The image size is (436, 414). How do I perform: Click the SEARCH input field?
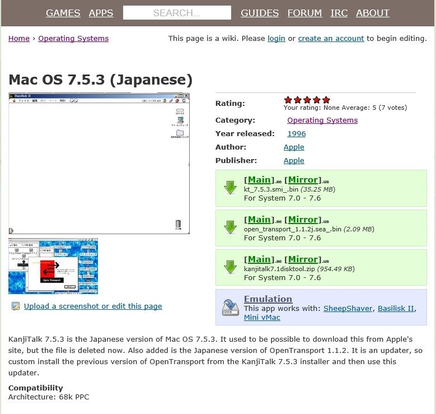(177, 13)
